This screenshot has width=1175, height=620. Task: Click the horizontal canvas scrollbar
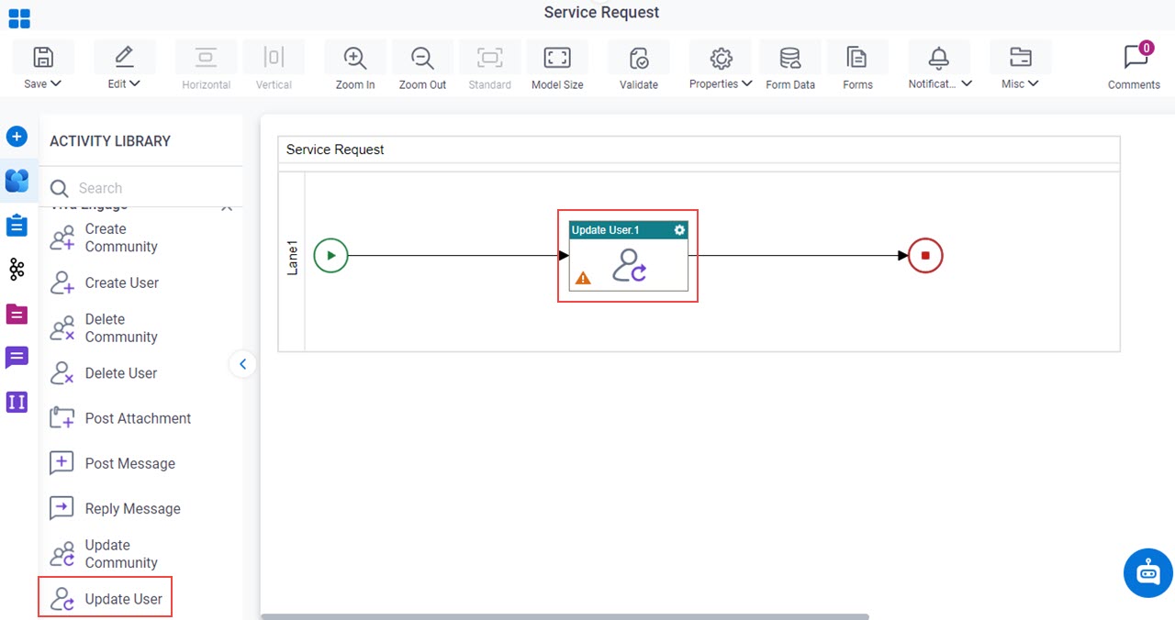(x=565, y=616)
